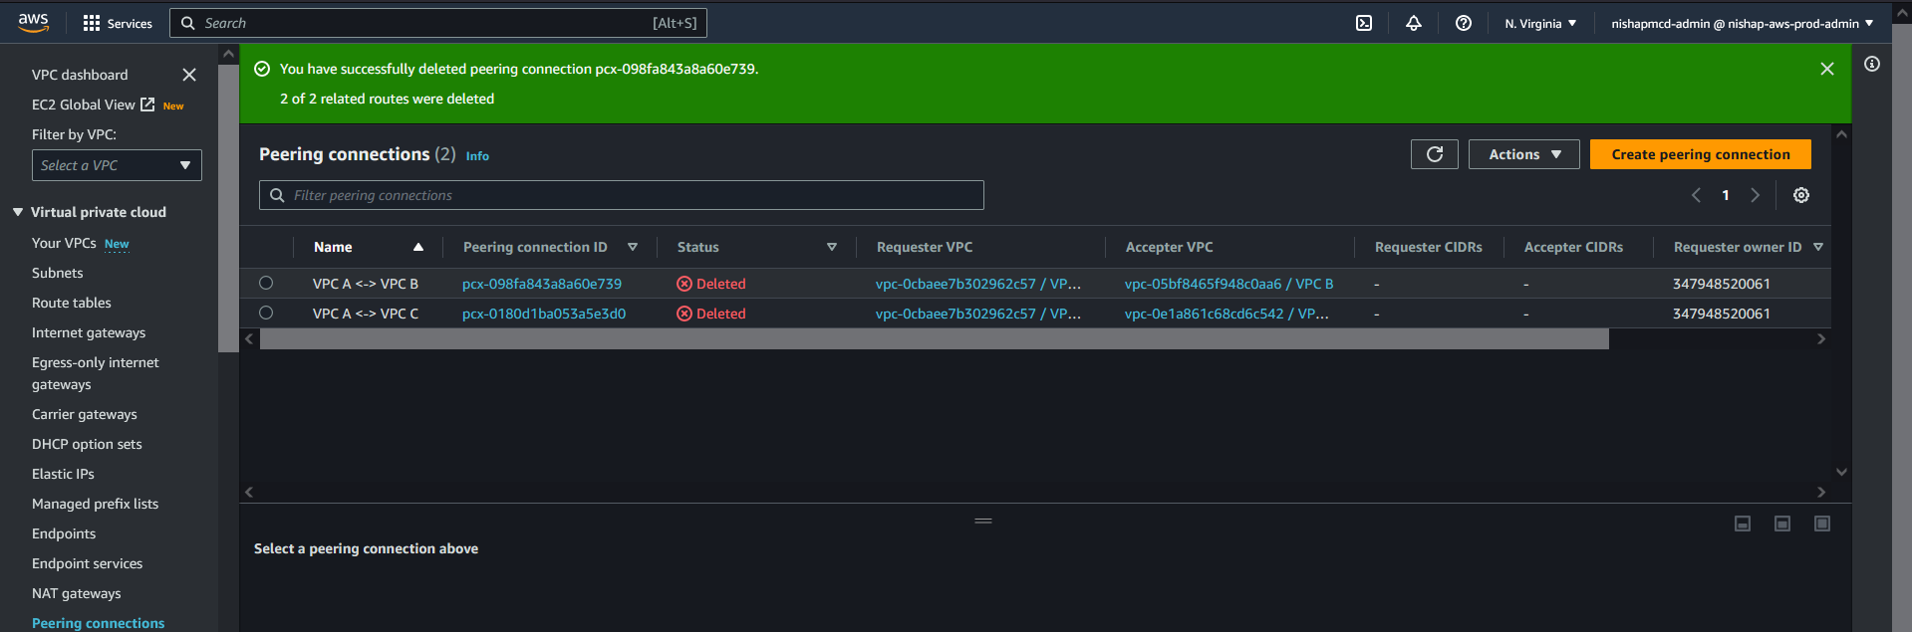Open the N. Virginia region selector
This screenshot has width=1912, height=632.
pos(1540,23)
